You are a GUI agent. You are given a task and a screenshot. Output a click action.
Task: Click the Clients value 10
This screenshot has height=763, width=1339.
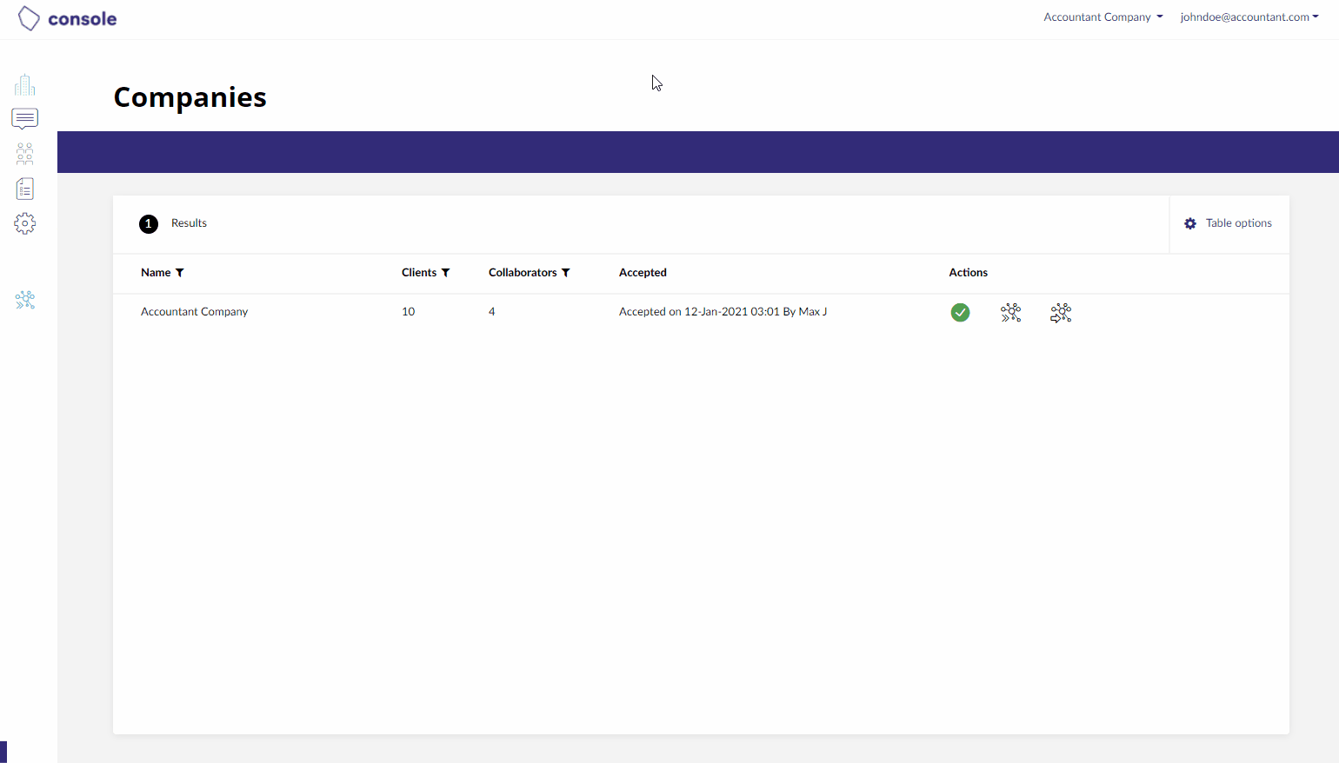pos(408,312)
